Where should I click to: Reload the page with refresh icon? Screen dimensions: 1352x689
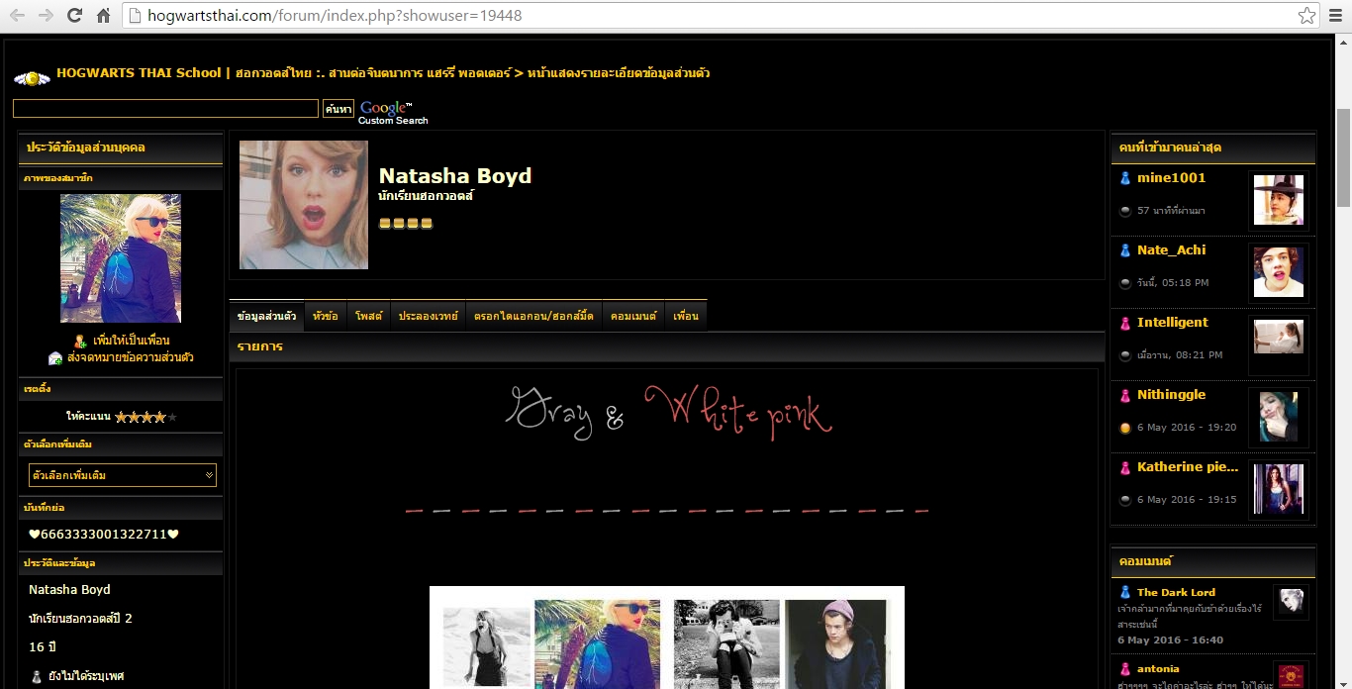[74, 16]
